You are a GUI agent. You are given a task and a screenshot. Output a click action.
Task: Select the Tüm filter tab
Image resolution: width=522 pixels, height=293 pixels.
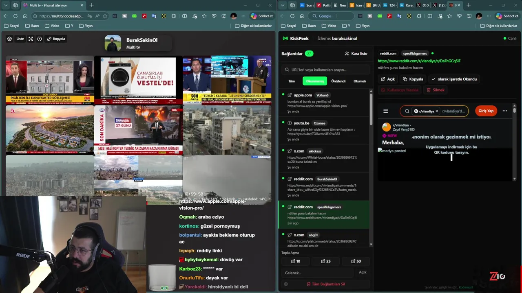[x=292, y=81]
